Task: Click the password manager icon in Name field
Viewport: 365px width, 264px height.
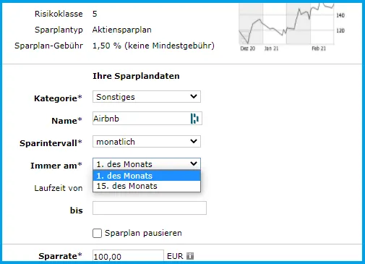Action: (x=194, y=119)
